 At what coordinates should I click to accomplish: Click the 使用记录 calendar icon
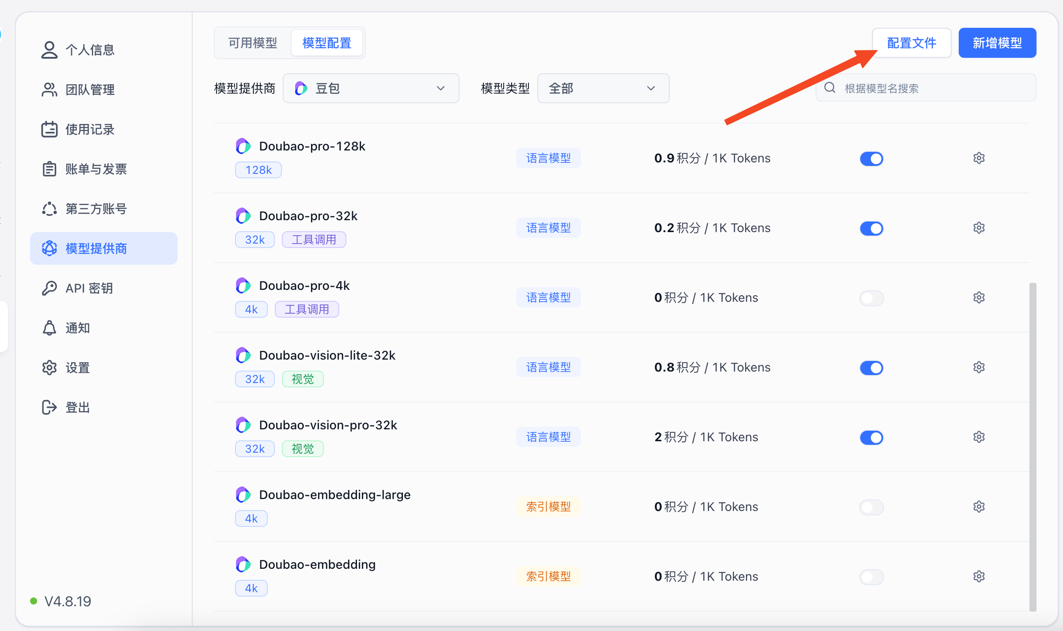(49, 129)
